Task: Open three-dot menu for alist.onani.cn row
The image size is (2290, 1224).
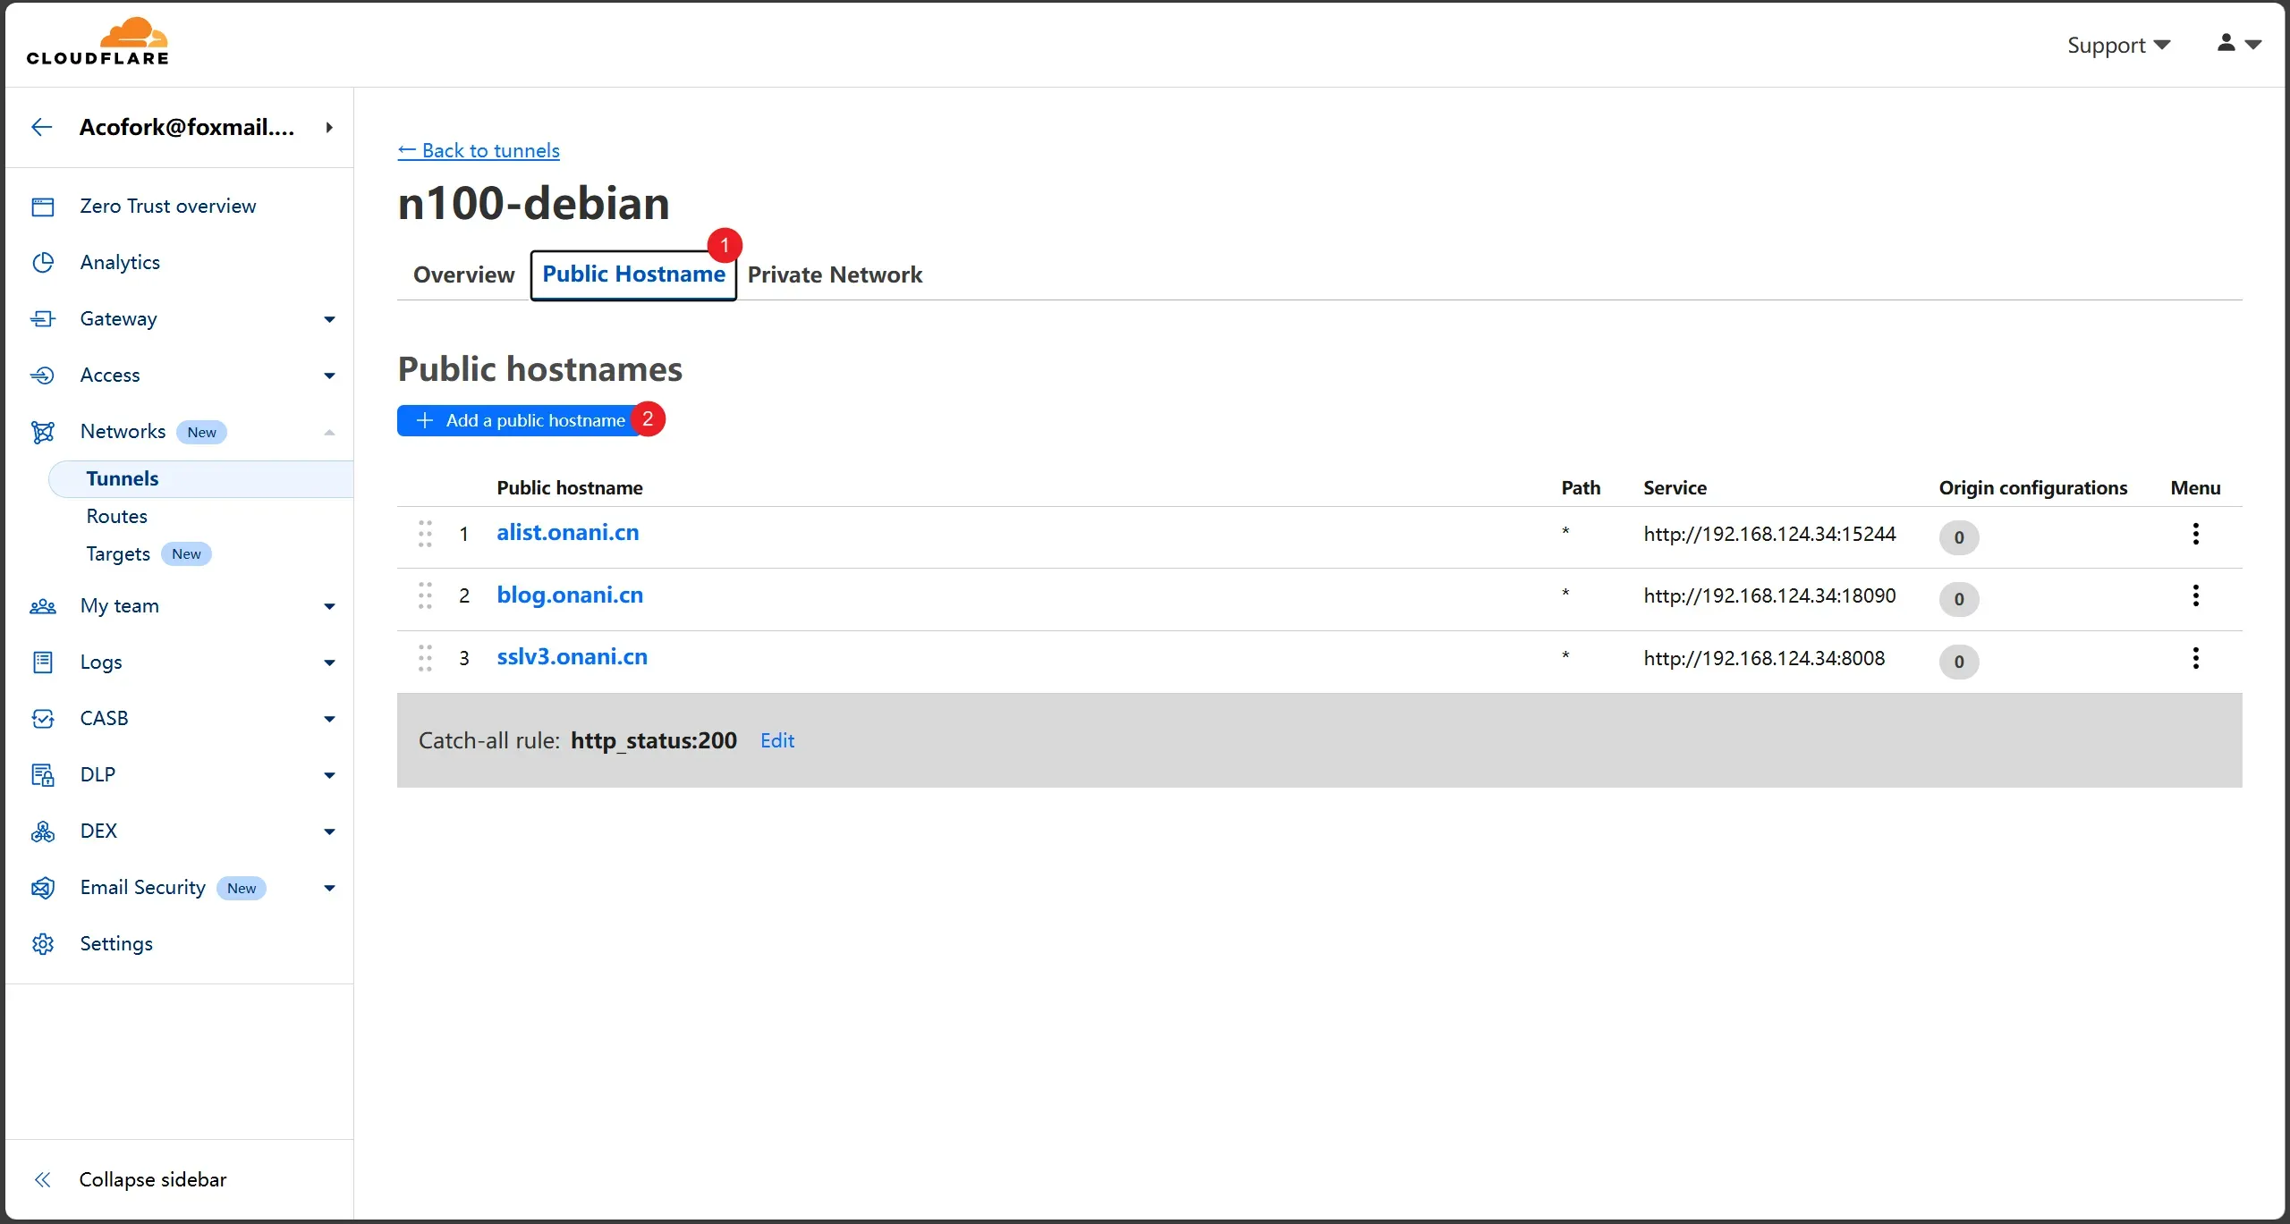Action: coord(2195,535)
